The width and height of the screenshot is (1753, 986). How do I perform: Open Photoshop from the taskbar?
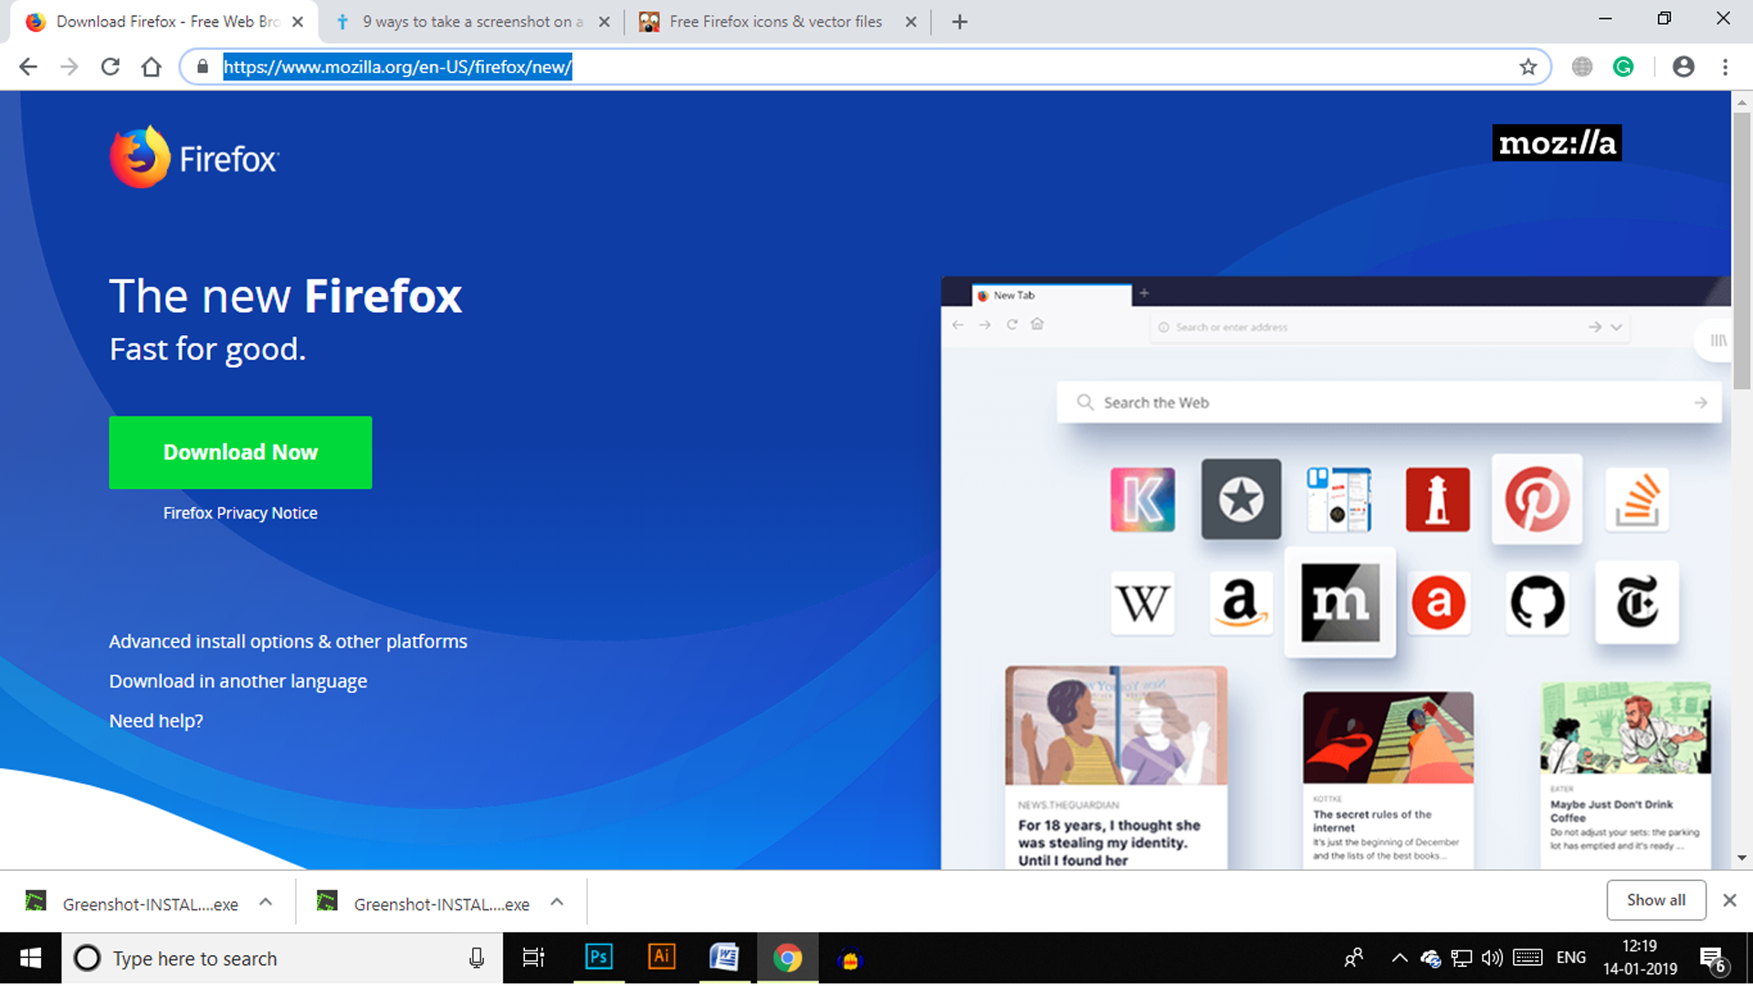(x=599, y=957)
